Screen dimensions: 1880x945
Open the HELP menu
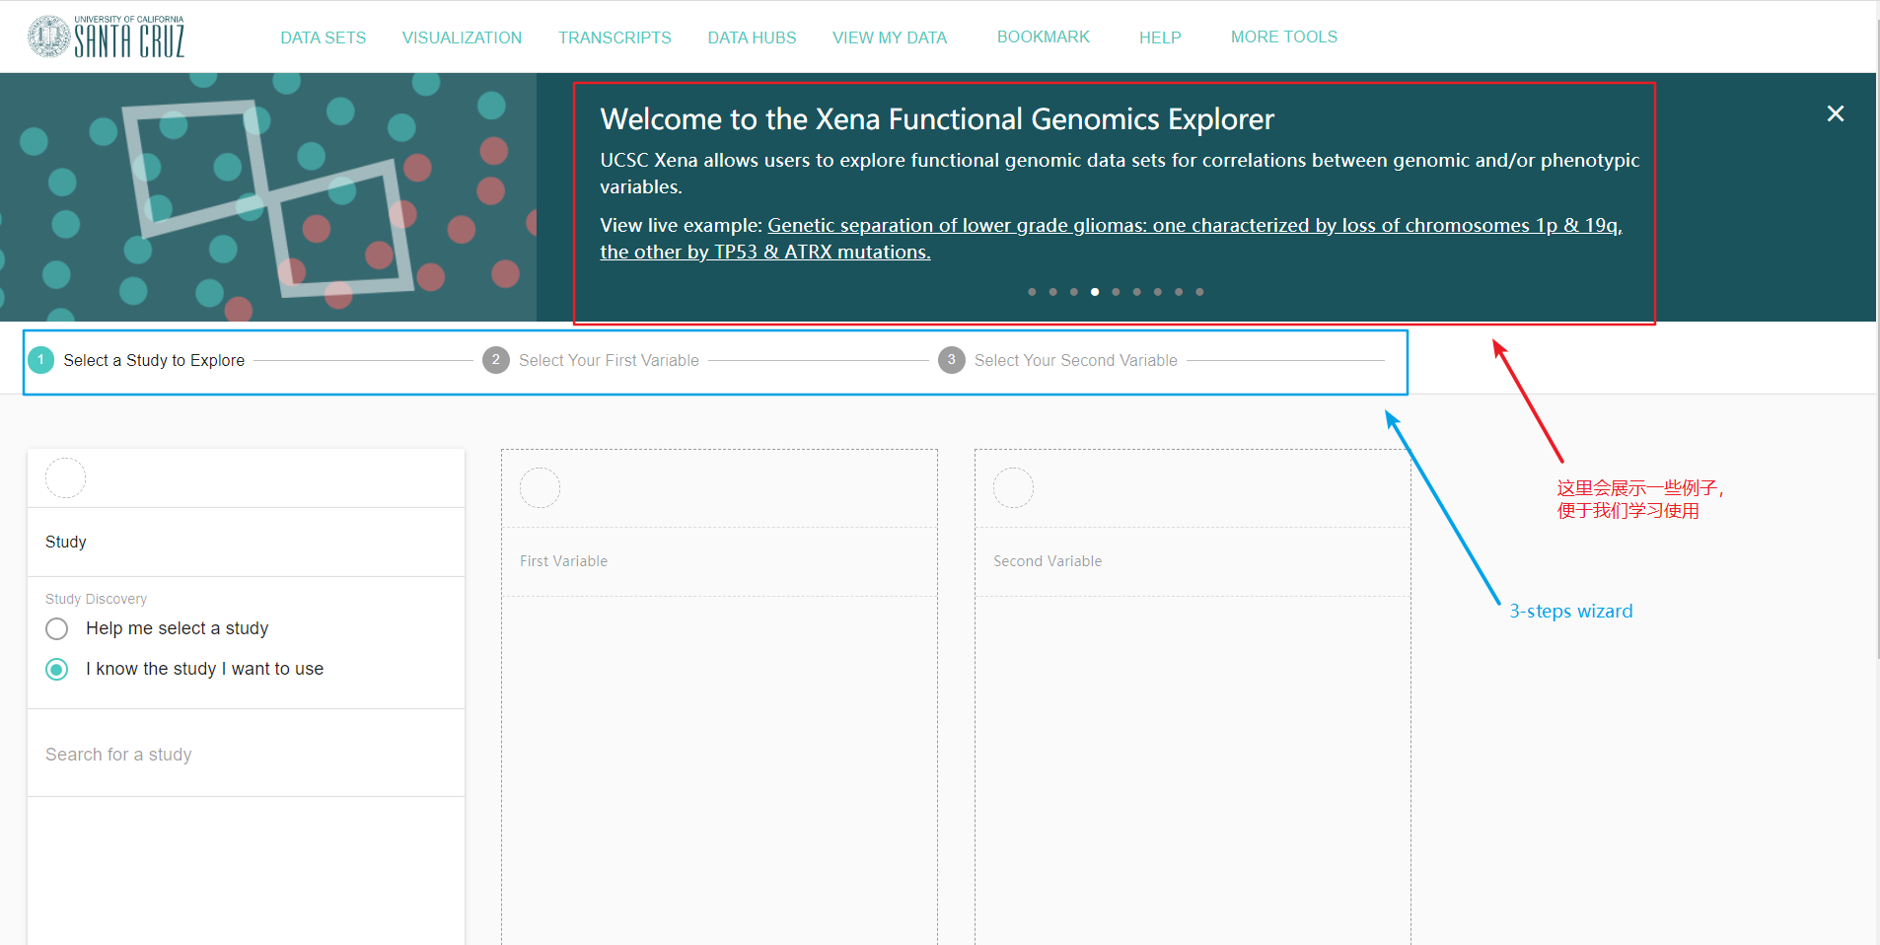[1160, 37]
